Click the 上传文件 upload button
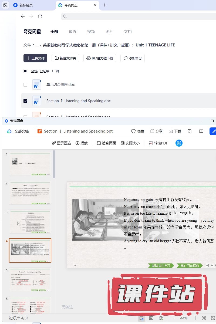 [x=35, y=58]
